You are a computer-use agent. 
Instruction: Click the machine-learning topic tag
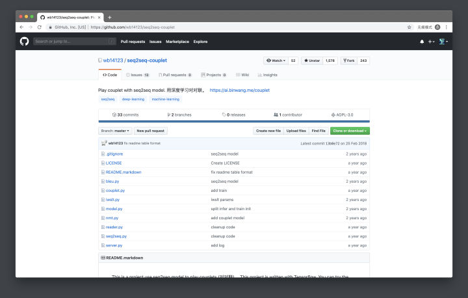tap(166, 100)
